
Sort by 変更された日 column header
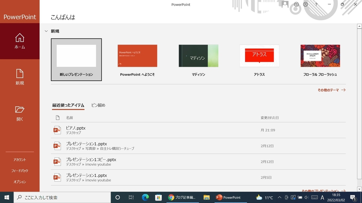point(270,118)
